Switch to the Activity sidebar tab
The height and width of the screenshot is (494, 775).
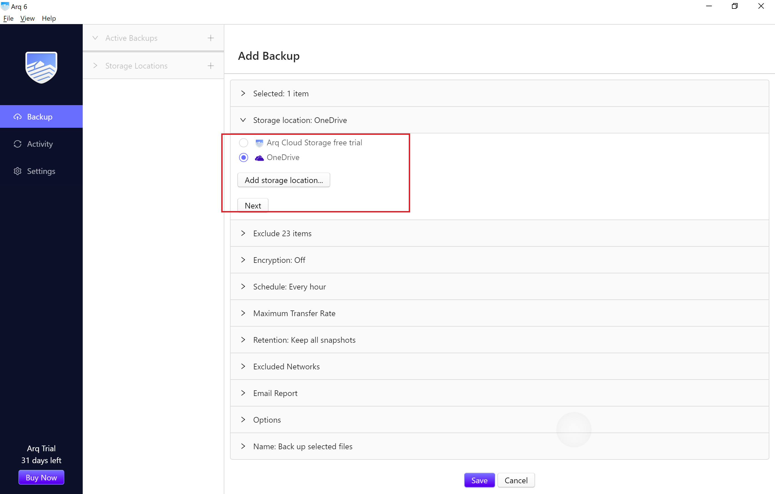click(41, 144)
